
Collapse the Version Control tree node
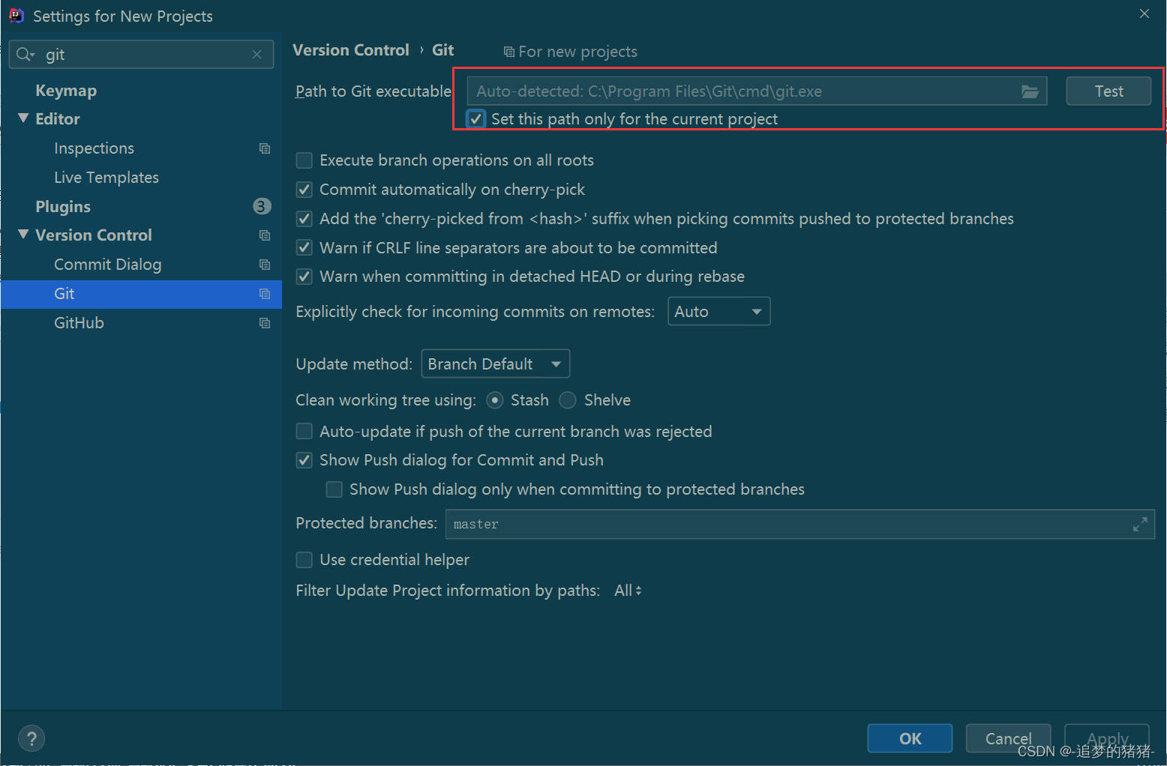tap(23, 235)
